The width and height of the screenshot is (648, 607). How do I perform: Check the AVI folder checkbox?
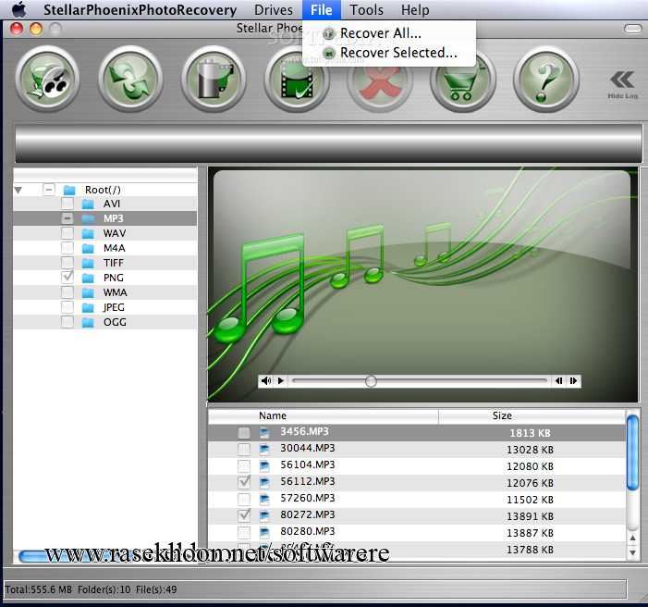point(67,204)
